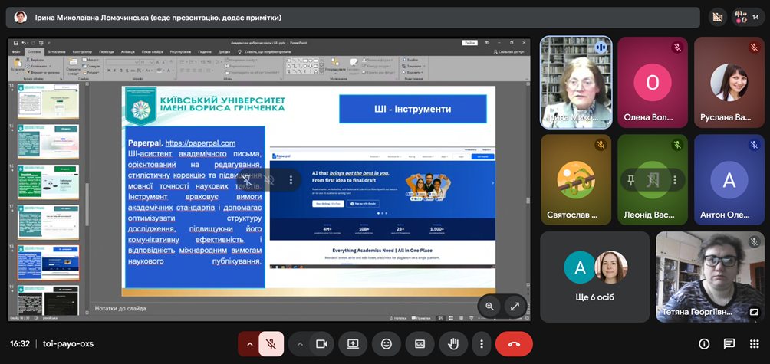Expand video settings arrow beside camera
The height and width of the screenshot is (364, 770).
[x=300, y=344]
